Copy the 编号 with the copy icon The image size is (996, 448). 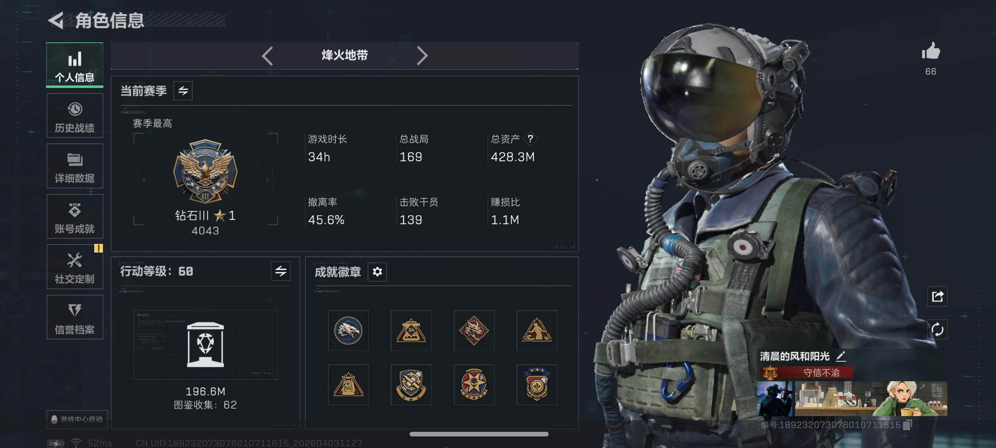point(907,425)
